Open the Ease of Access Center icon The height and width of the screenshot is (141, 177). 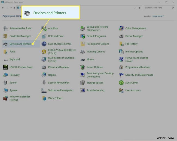coord(44,44)
